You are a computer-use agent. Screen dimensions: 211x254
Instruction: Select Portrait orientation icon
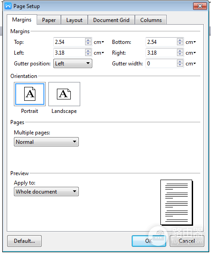click(30, 94)
